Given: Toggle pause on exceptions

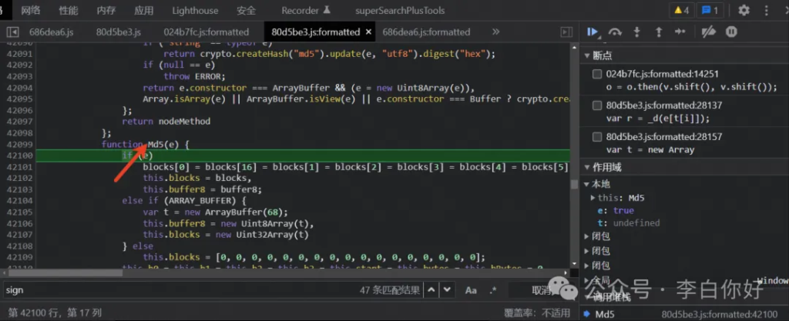Looking at the screenshot, I should tap(731, 32).
